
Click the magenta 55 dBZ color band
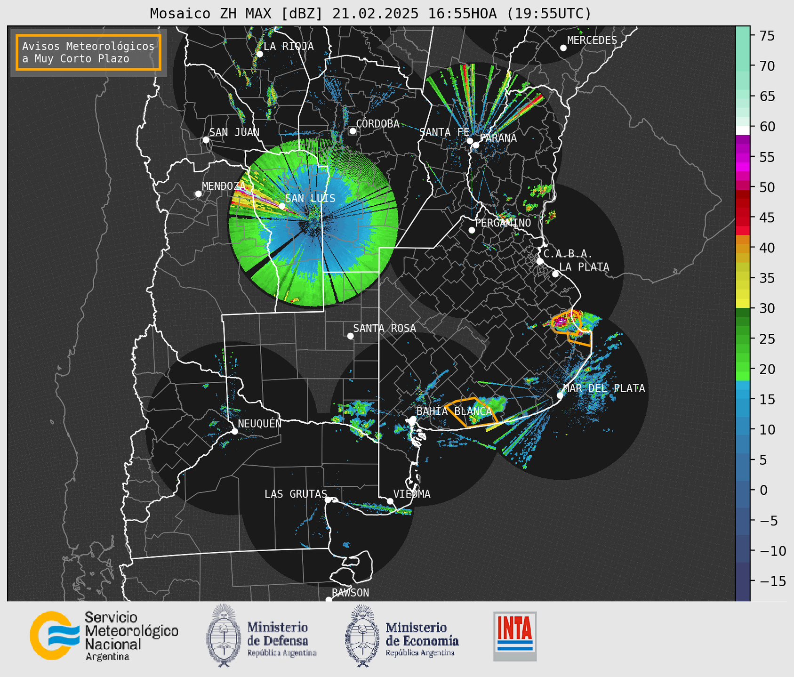tap(742, 157)
